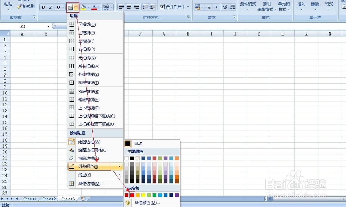The height and width of the screenshot is (207, 346).
Task: Click 插入 insert cells button
Action: pos(301,6)
